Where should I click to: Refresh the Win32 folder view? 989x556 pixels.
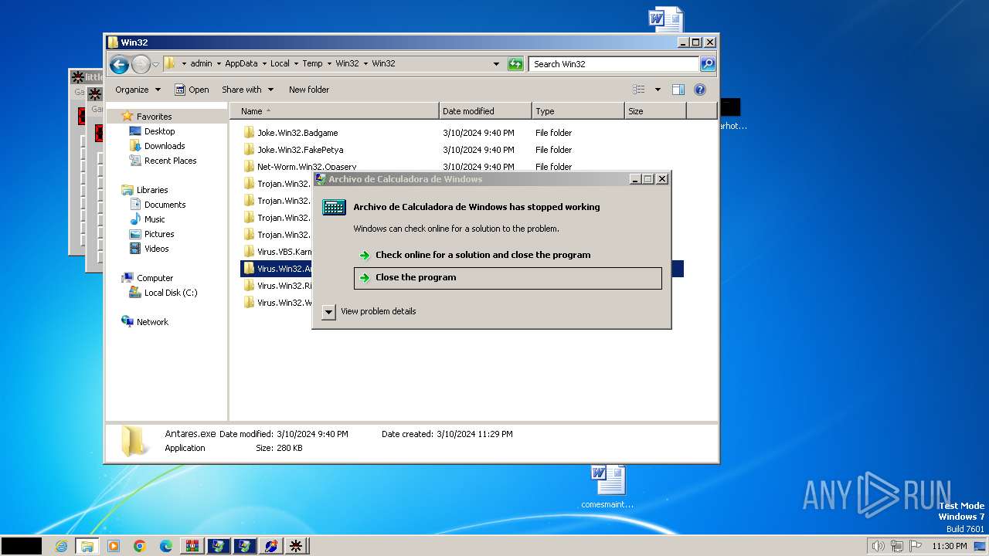click(515, 64)
